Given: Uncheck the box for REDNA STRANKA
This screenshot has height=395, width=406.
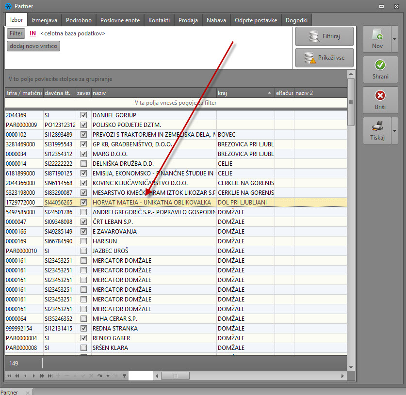Looking at the screenshot, I should (83, 329).
